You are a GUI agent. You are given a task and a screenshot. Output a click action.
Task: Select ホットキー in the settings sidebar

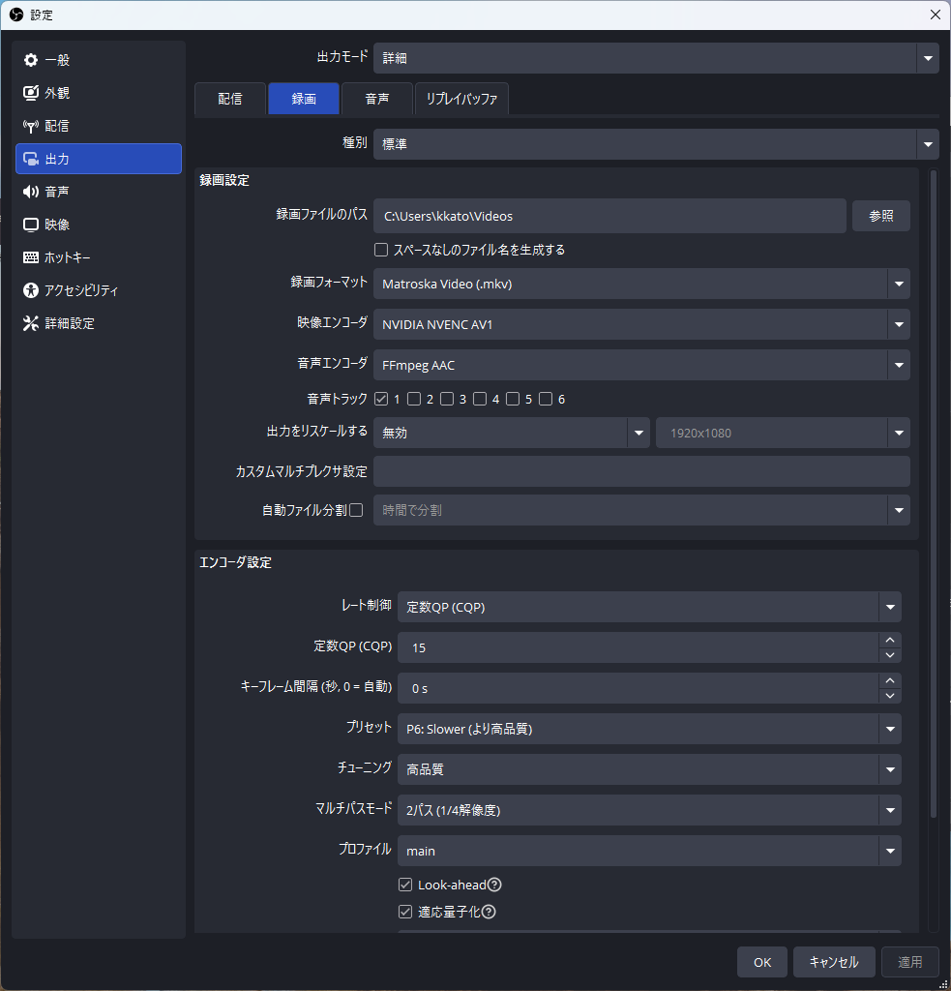(x=99, y=257)
